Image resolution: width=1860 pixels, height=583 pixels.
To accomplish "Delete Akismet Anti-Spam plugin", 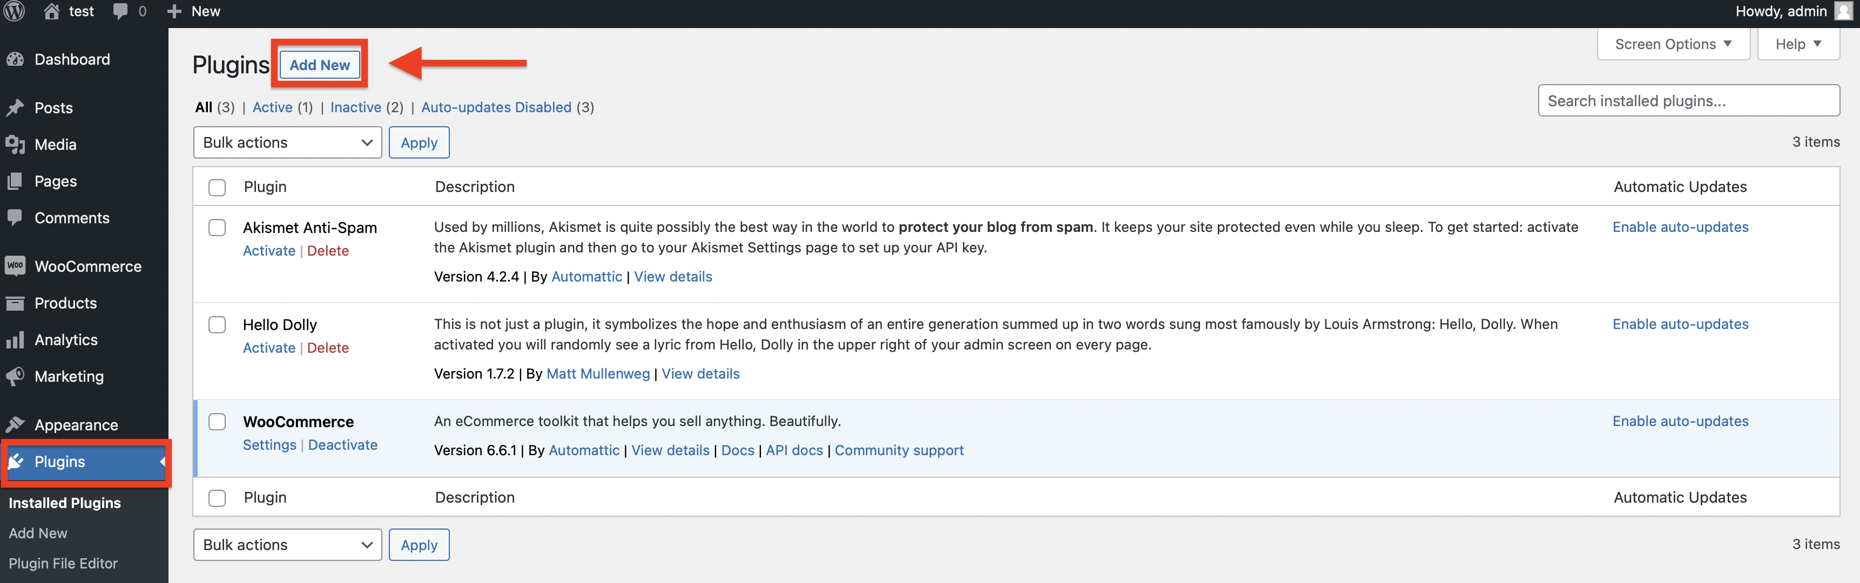I will point(328,251).
